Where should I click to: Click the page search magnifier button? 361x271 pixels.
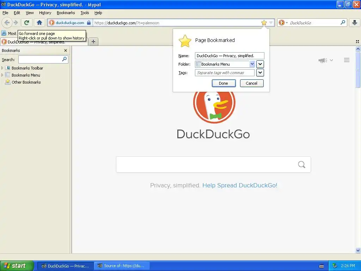point(302,164)
